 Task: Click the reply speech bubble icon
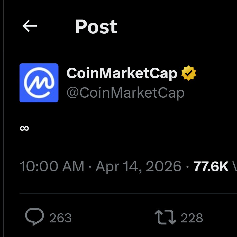coord(34,217)
